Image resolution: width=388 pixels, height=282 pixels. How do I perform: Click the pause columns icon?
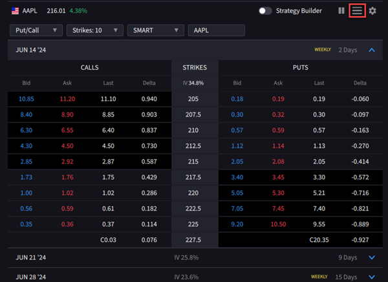(341, 10)
